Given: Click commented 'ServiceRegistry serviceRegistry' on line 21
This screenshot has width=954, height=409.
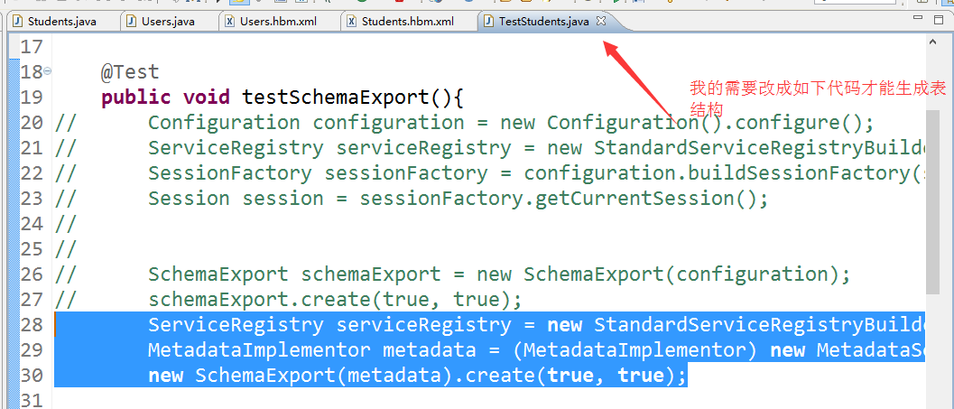Looking at the screenshot, I should point(329,148).
